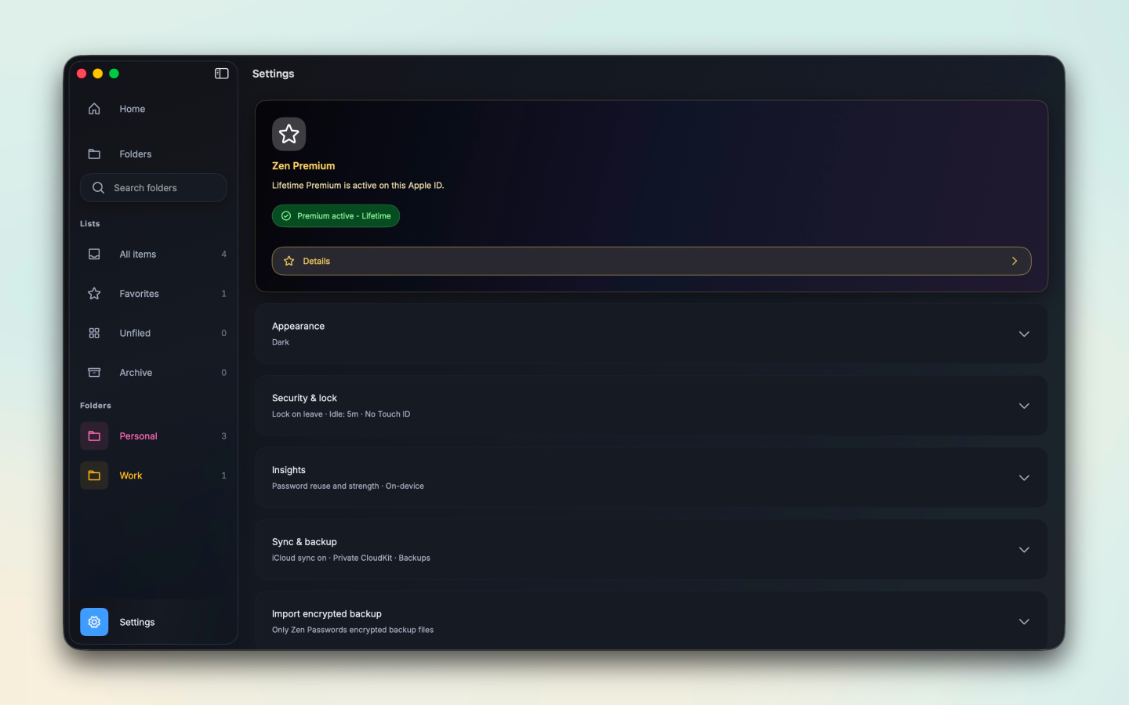This screenshot has width=1129, height=705.
Task: Click the blue Settings gear icon
Action: 94,622
